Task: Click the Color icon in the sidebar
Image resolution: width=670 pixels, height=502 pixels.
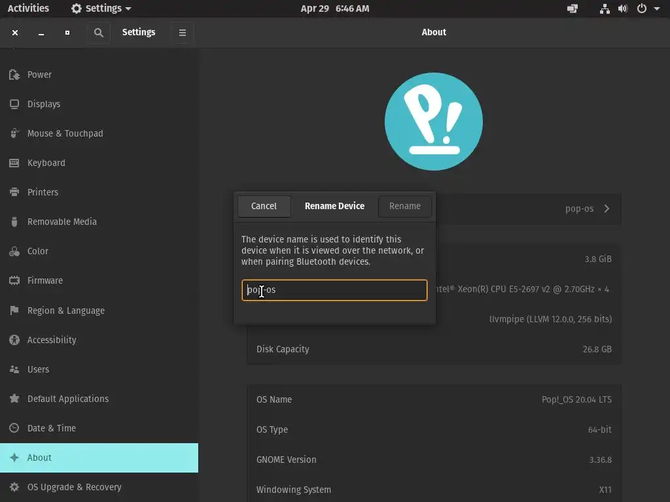Action: [14, 252]
